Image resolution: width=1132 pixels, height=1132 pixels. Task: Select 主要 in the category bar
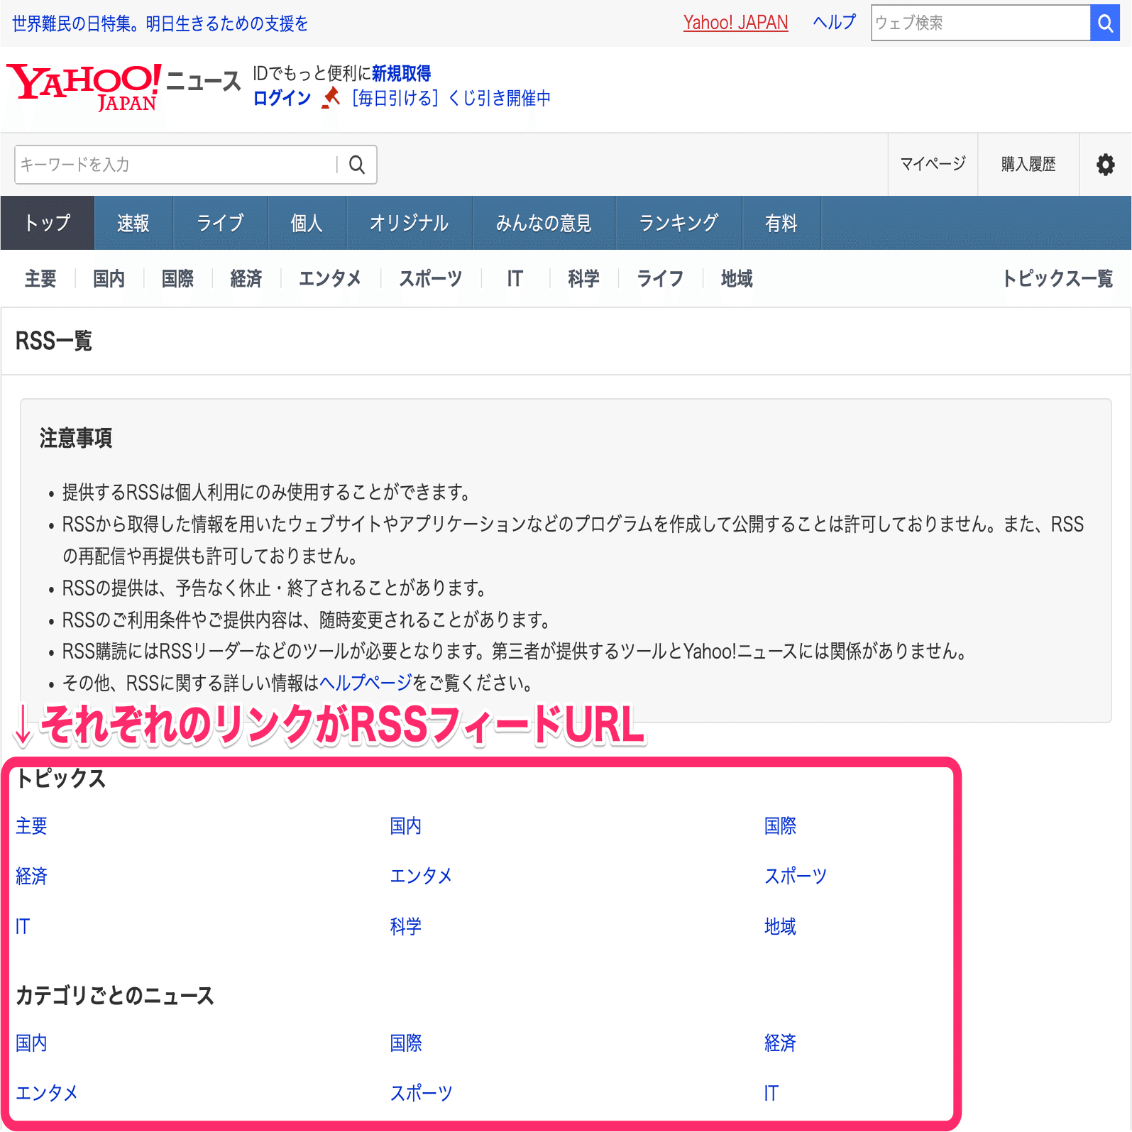click(x=40, y=278)
